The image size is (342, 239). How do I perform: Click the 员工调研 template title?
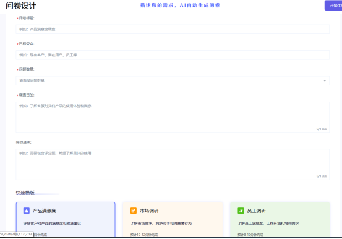256,211
